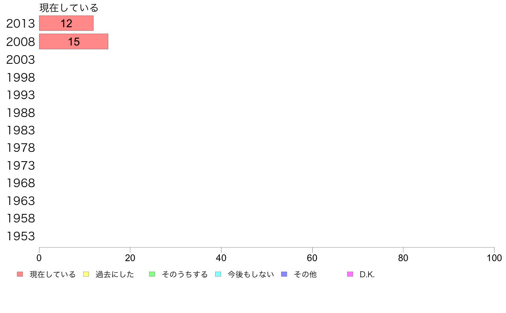506x313 pixels.
Task: Click the 1953 year label
Action: (20, 236)
